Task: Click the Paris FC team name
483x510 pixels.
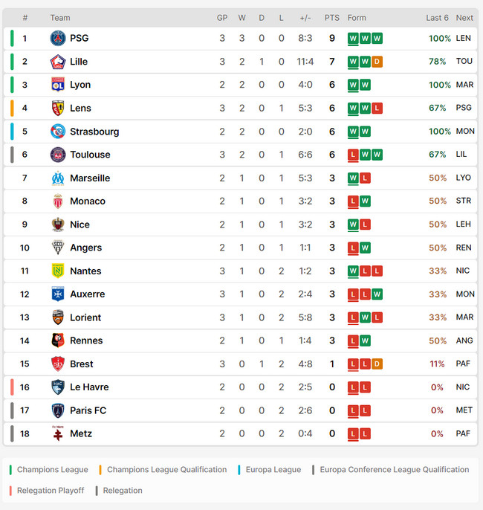Action: 88,410
